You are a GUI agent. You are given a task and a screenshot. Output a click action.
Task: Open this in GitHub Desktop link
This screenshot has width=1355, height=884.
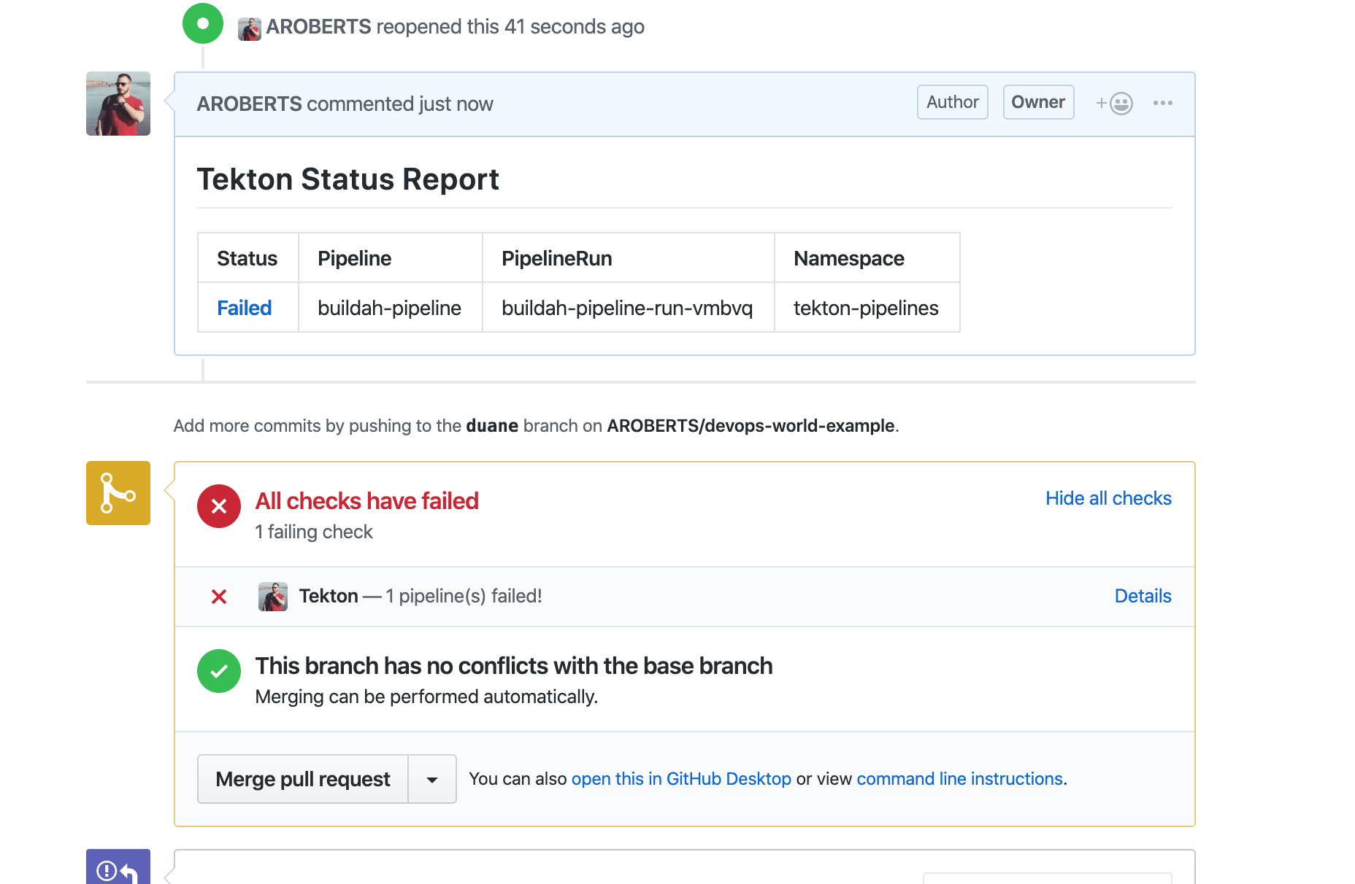(x=681, y=779)
